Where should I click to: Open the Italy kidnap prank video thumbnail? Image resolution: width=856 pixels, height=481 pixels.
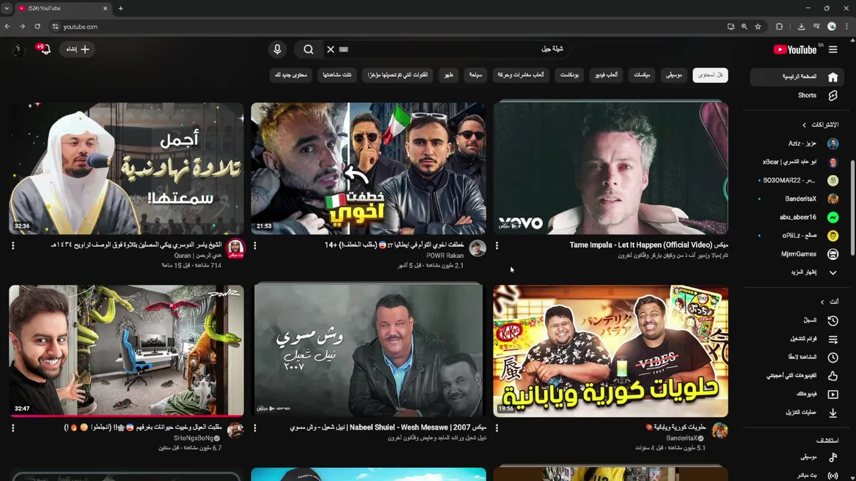click(368, 168)
